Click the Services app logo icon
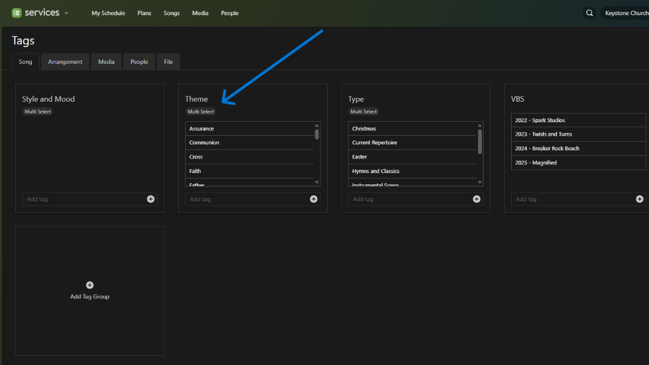 coord(17,13)
